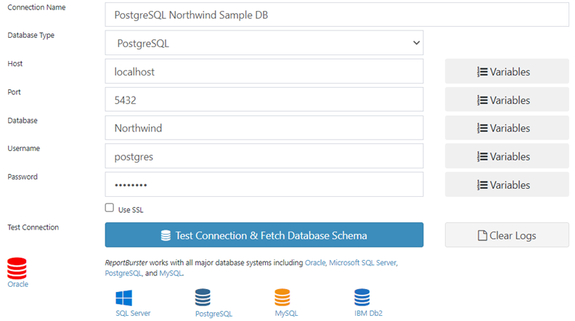Expand the Database Type dropdown

click(264, 43)
